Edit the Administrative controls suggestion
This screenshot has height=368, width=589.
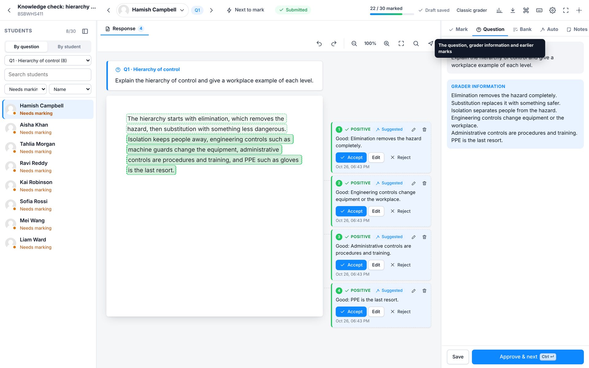tap(376, 265)
